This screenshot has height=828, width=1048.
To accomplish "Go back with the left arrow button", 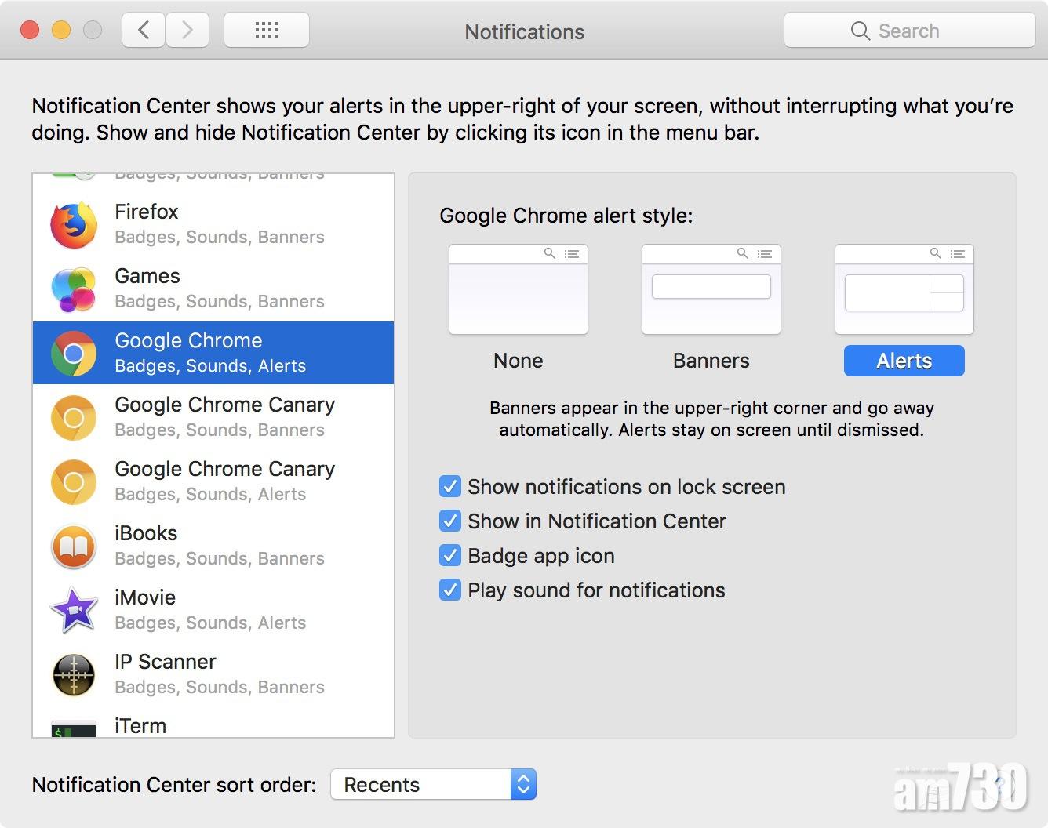I will [x=144, y=31].
